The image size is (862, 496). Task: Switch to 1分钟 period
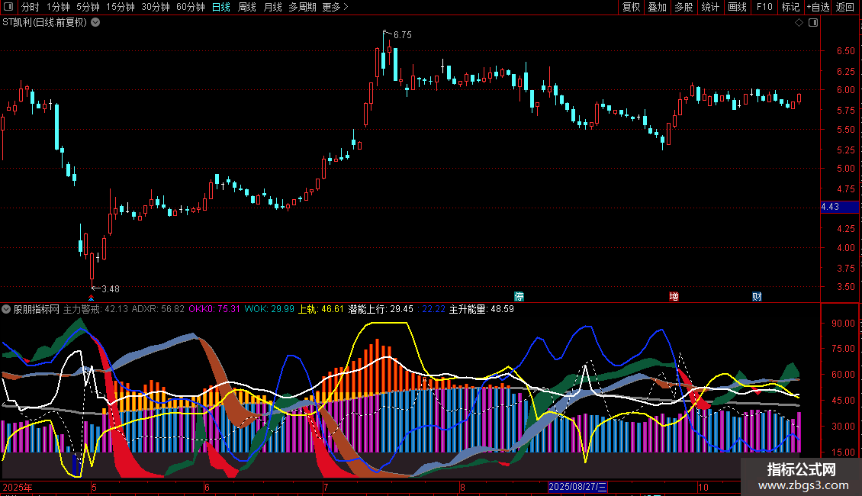(58, 7)
